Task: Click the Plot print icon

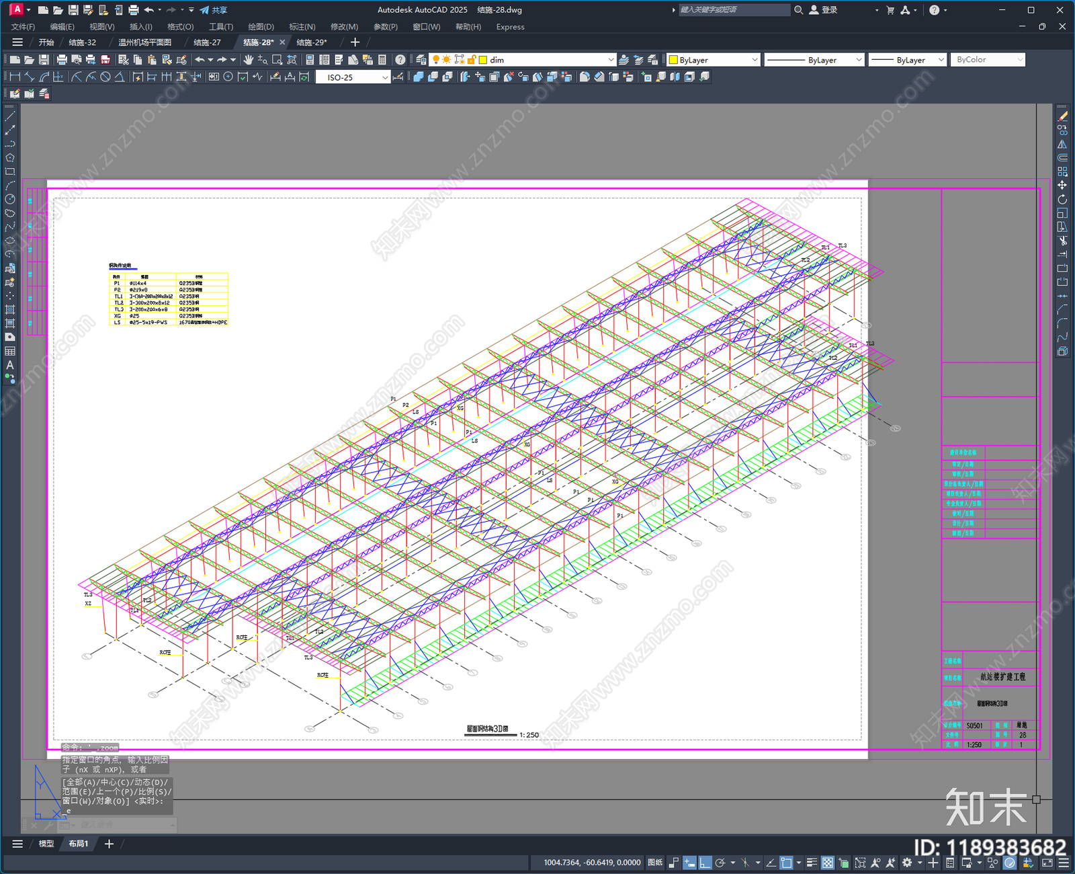Action: pos(62,60)
